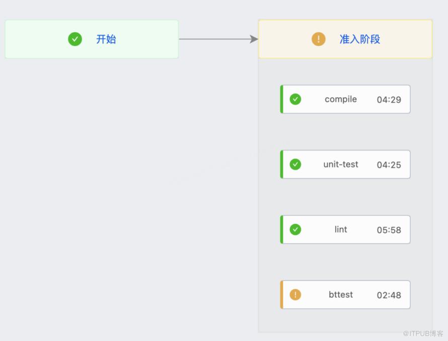Click the 05:58 duration on lint

pyautogui.click(x=389, y=230)
